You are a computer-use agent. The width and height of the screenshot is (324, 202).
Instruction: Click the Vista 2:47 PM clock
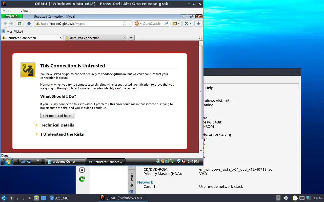[x=193, y=161]
